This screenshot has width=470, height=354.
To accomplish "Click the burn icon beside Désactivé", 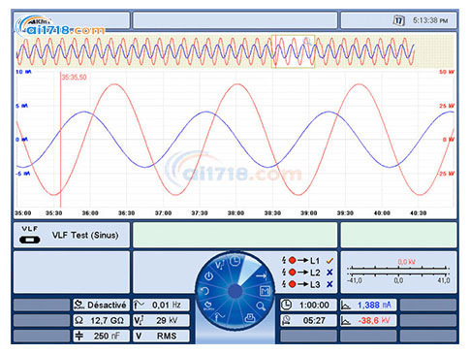I will tap(78, 305).
